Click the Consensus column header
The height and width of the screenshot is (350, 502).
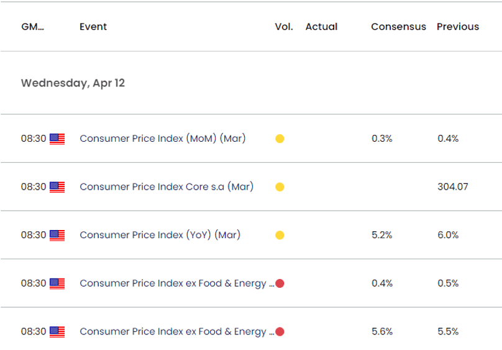pos(398,27)
